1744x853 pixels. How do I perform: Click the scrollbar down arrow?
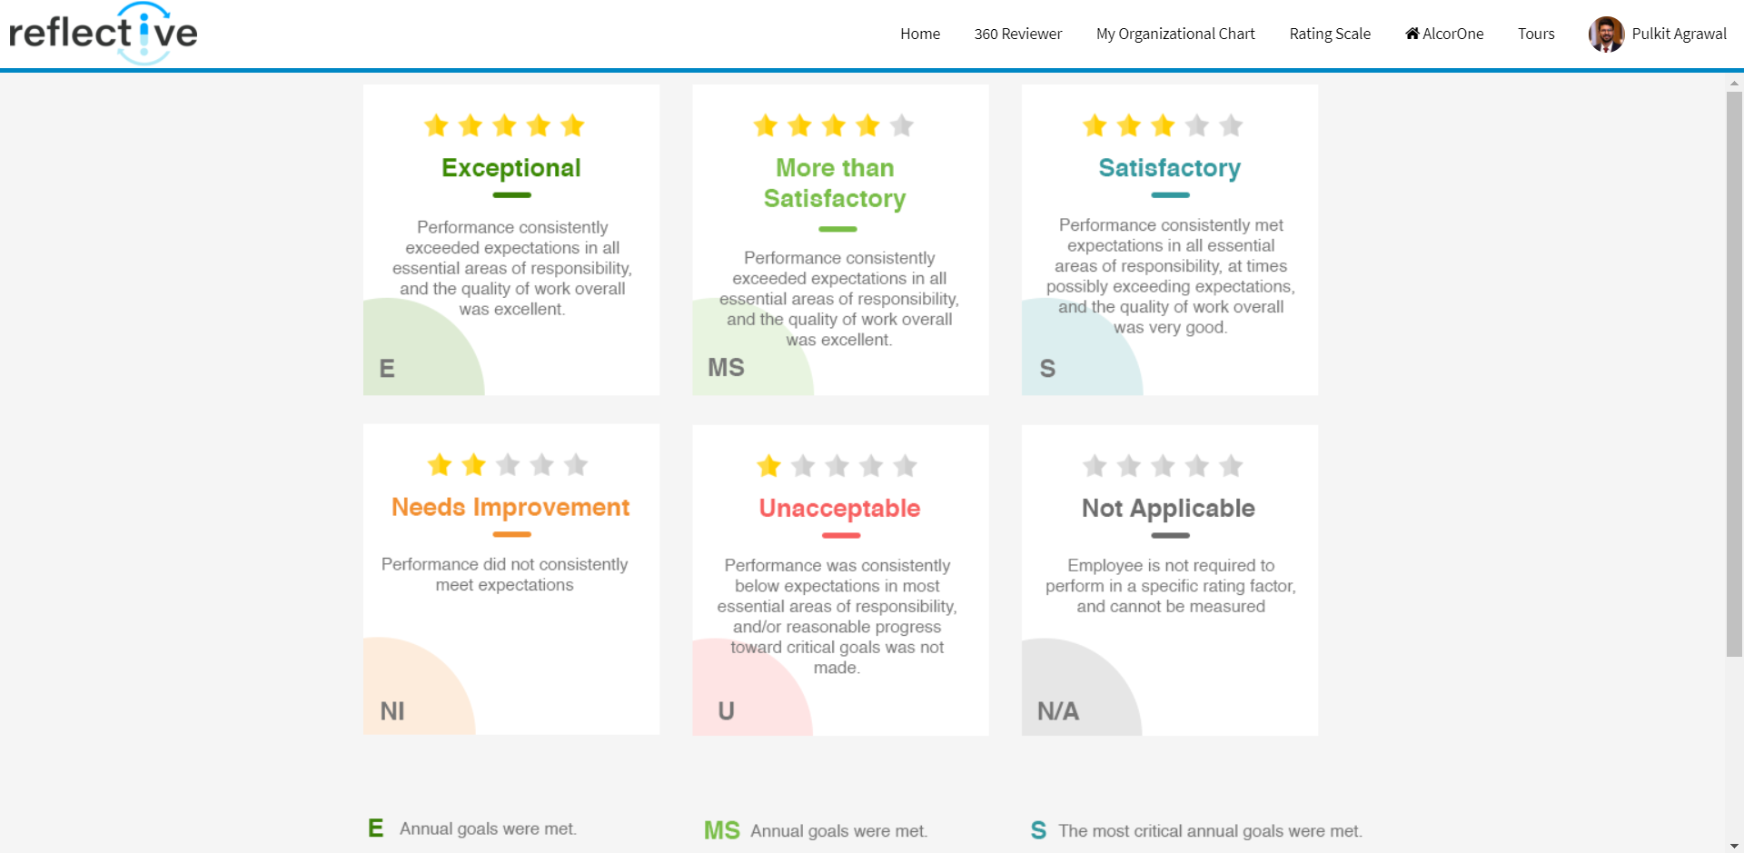pos(1734,846)
